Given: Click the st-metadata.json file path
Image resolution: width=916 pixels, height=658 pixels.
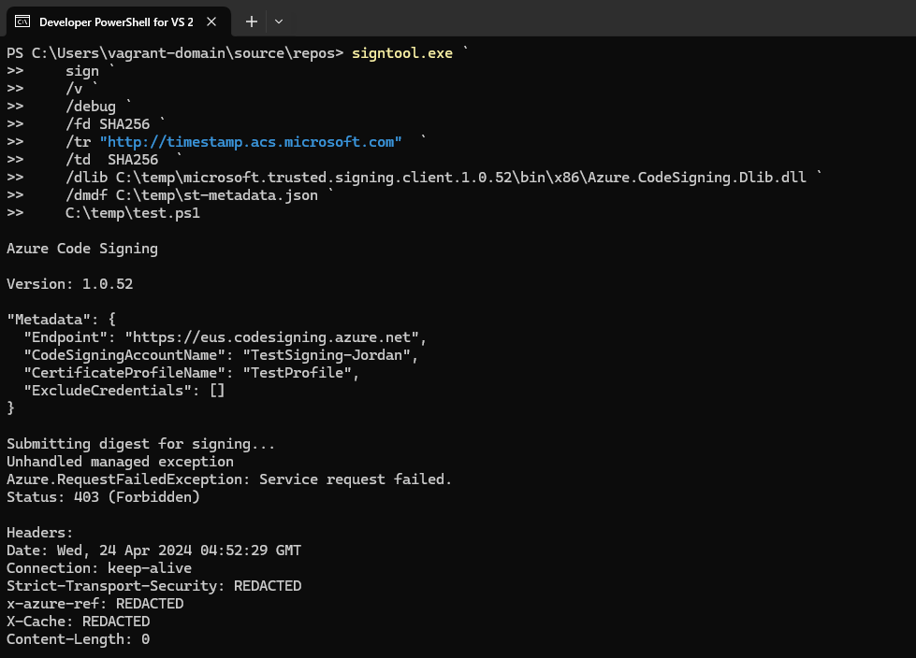Looking at the screenshot, I should click(217, 194).
